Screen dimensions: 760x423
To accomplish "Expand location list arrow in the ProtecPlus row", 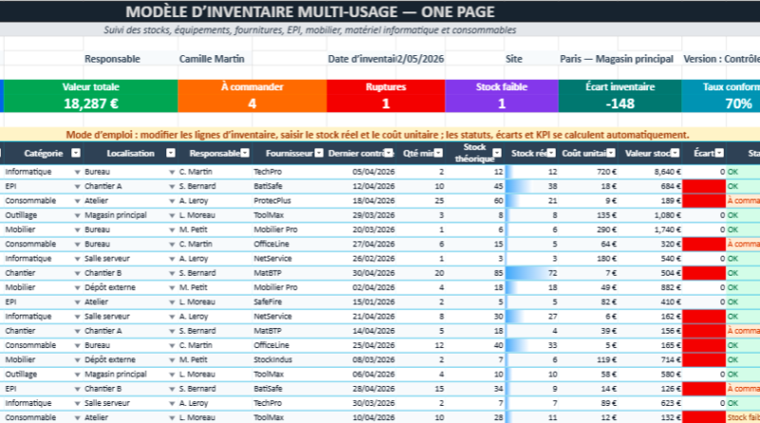I will click(172, 202).
